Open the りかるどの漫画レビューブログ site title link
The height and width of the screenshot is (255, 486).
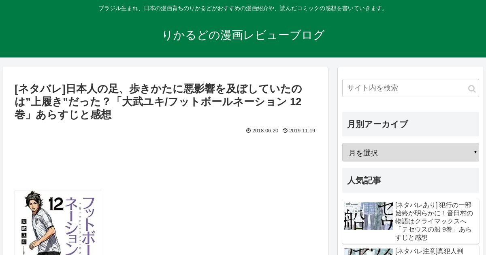[x=243, y=35]
